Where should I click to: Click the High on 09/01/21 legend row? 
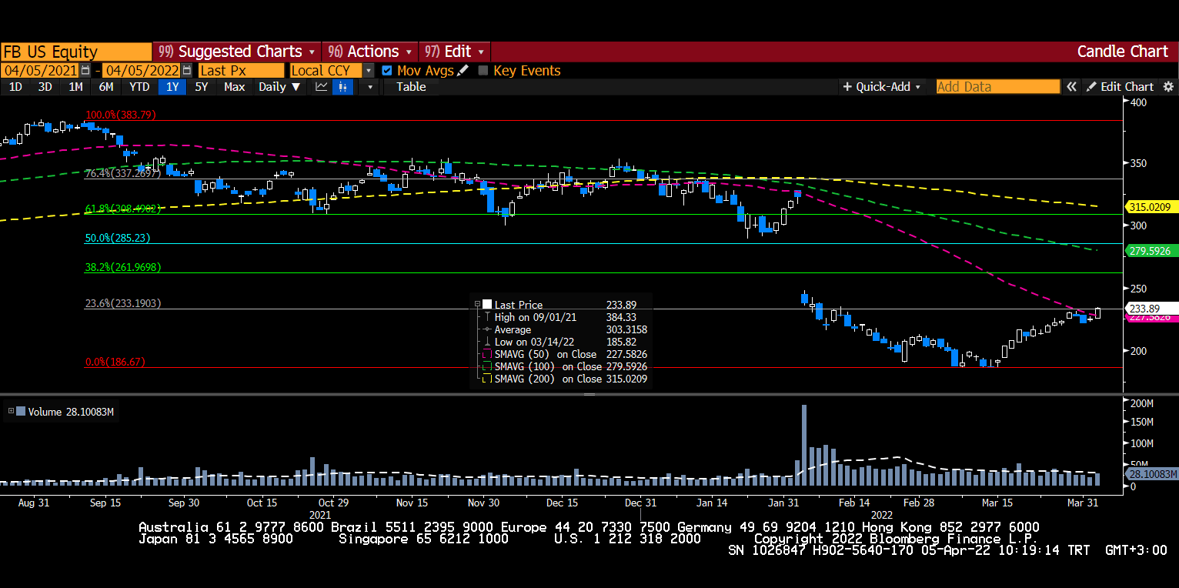[561, 317]
